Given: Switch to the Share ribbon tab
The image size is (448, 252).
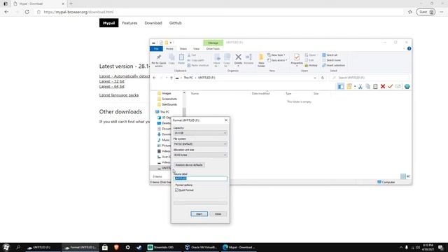Looking at the screenshot, I should click(x=183, y=49).
